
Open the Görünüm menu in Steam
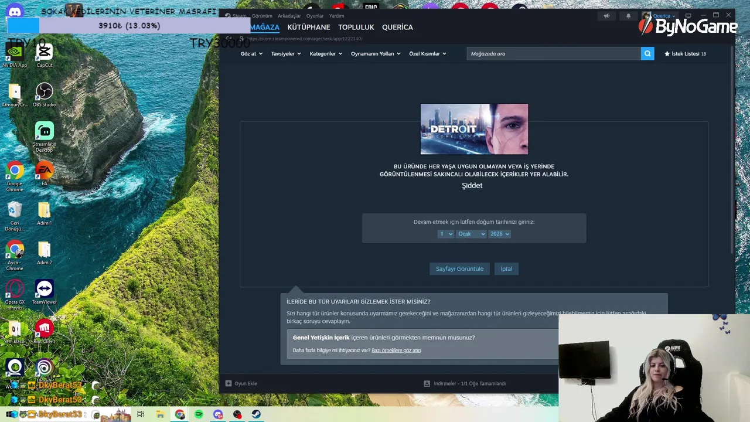tap(262, 16)
